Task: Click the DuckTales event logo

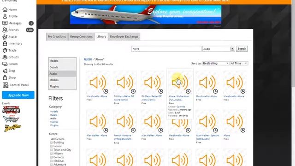Action: [12, 128]
